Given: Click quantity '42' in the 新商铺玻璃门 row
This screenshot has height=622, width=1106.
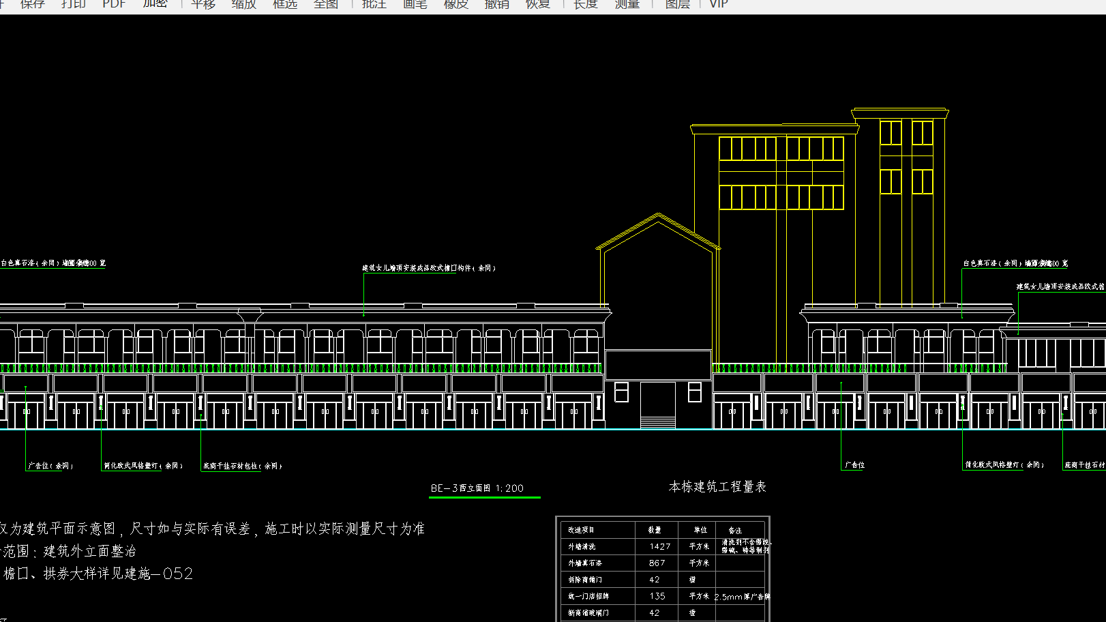Looking at the screenshot, I should pyautogui.click(x=655, y=613).
